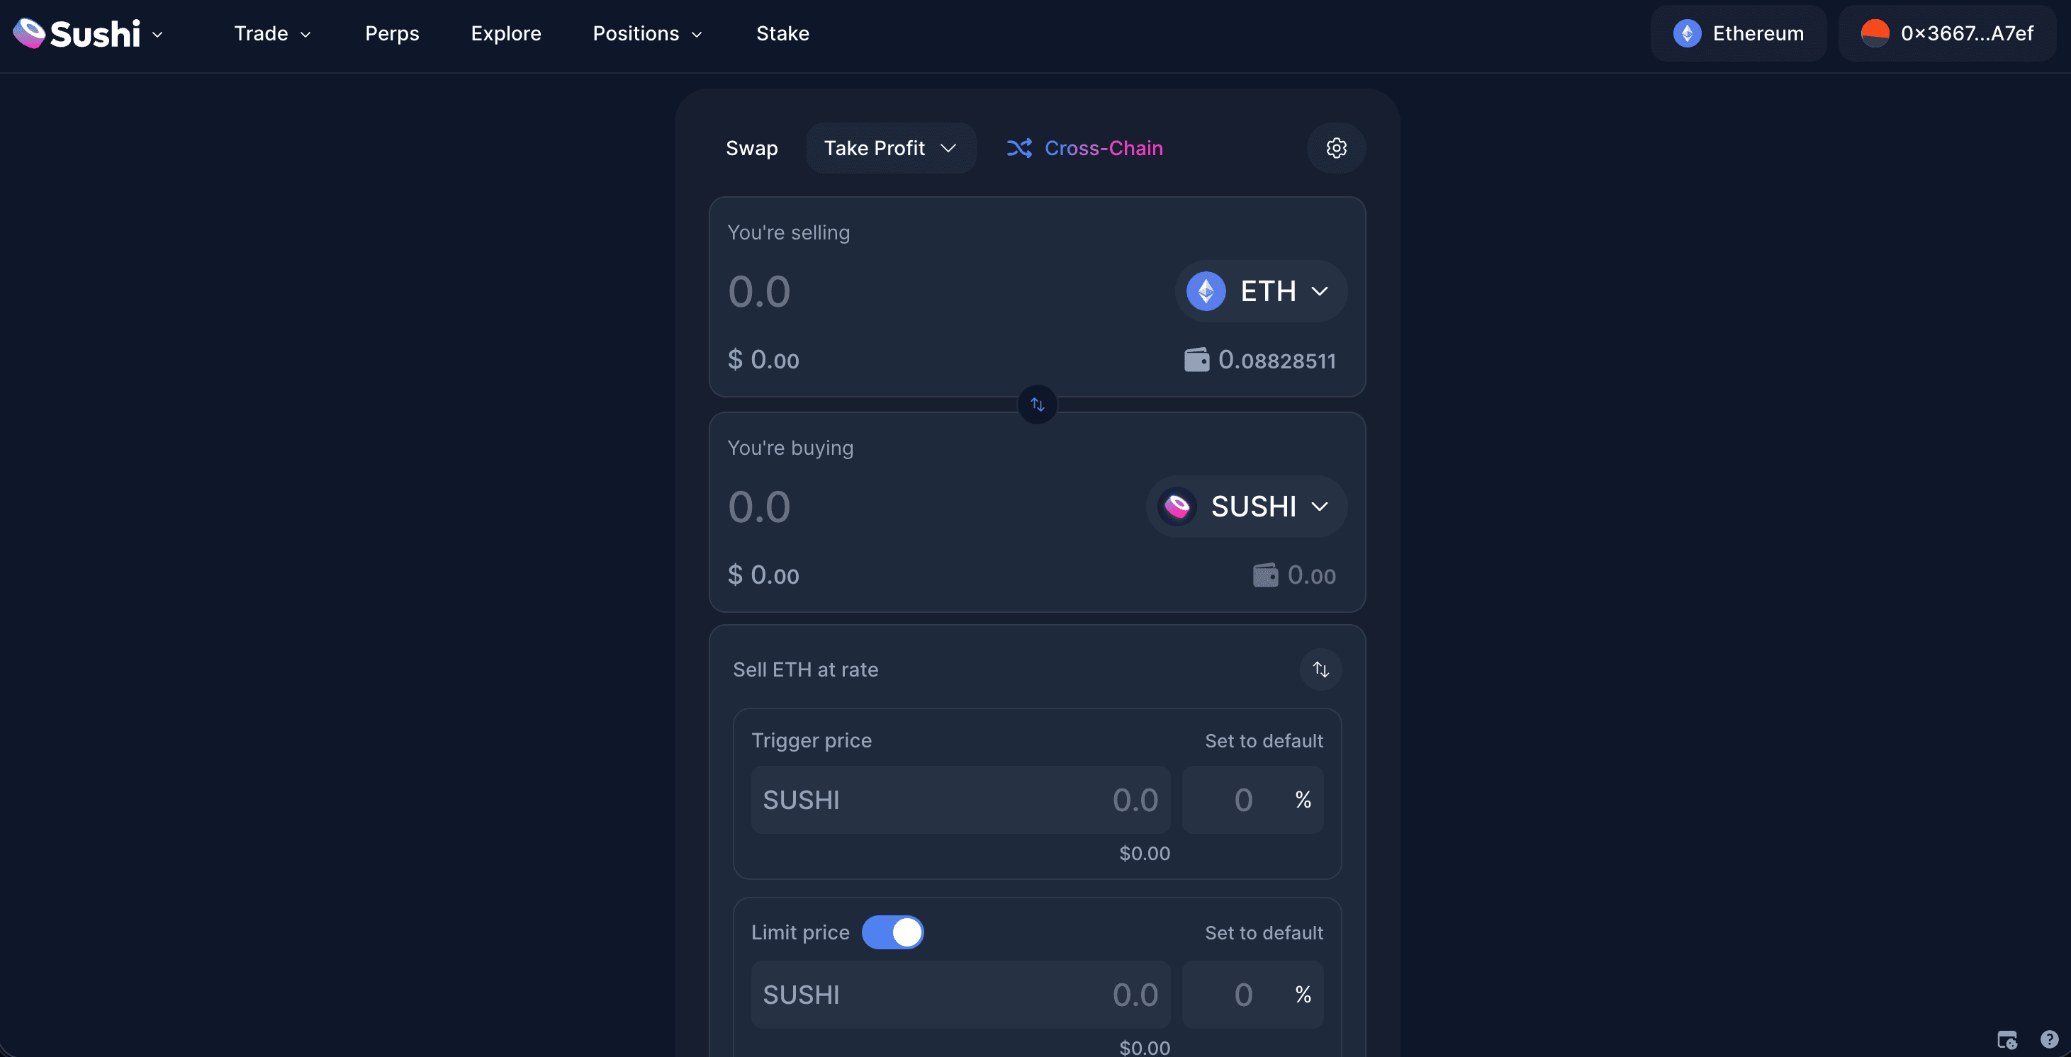Click the buying "$ 0.00" value
Screen dimensions: 2071x1057
click(x=763, y=575)
